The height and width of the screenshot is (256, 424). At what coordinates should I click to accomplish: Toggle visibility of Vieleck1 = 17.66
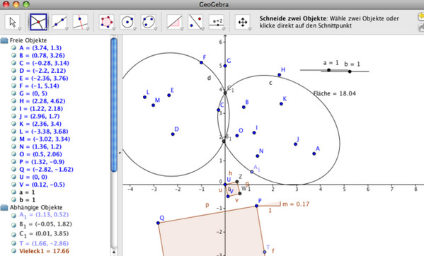13,251
